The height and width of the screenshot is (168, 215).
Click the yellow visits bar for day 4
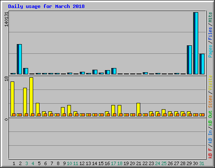(x=31, y=97)
